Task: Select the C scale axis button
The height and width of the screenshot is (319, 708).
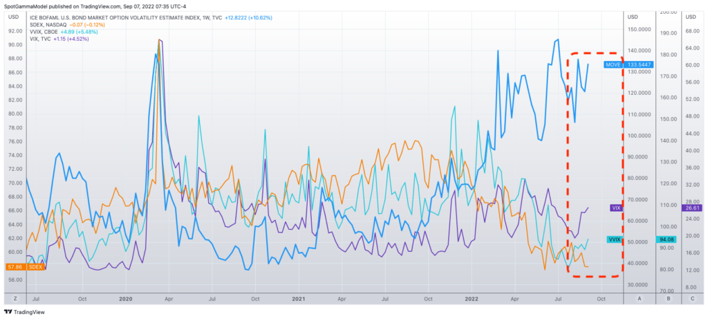Action: pyautogui.click(x=693, y=299)
